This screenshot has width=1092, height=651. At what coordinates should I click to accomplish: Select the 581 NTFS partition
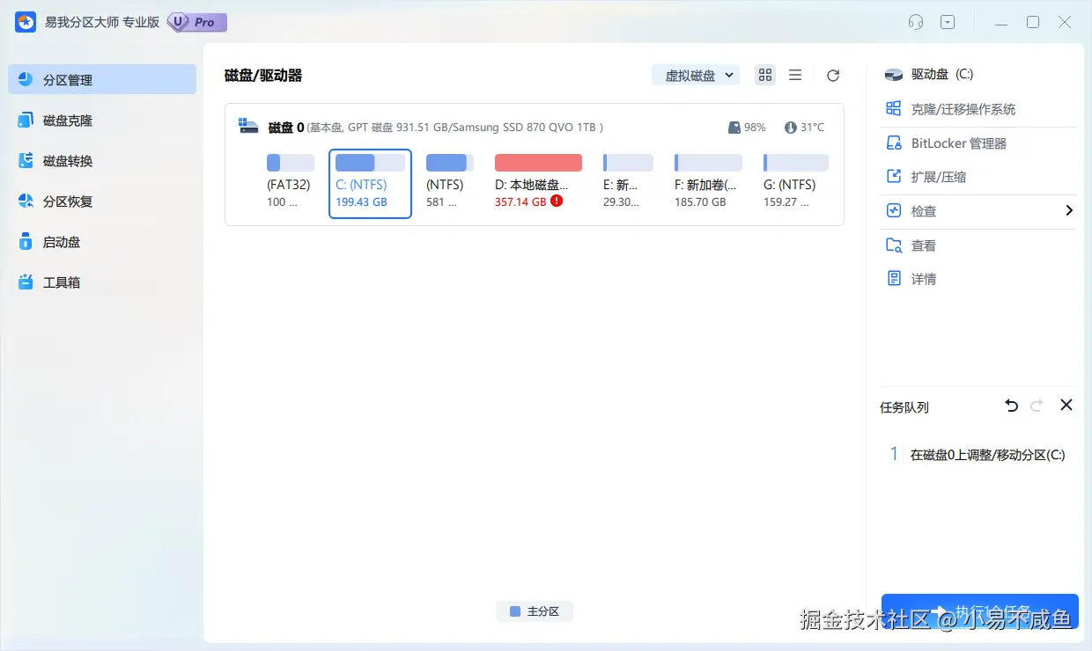click(449, 183)
